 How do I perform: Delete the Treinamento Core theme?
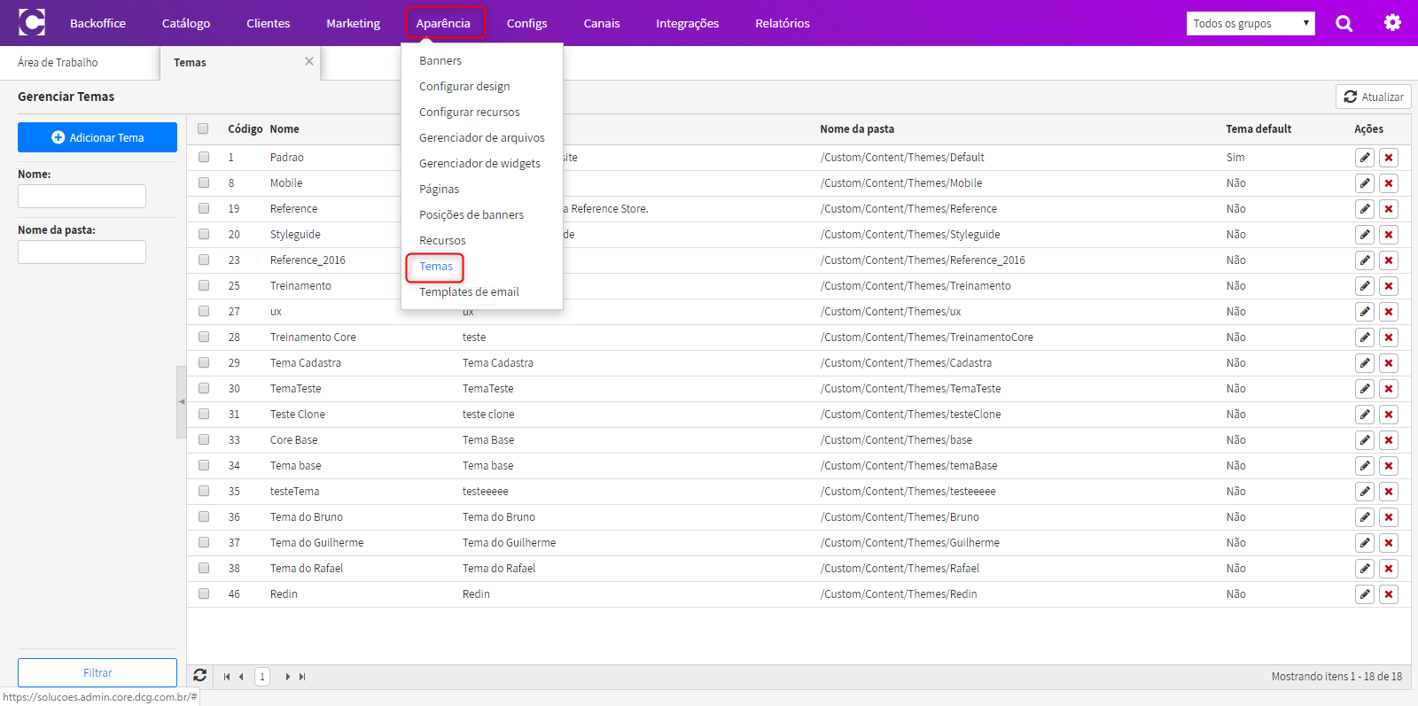tap(1389, 337)
